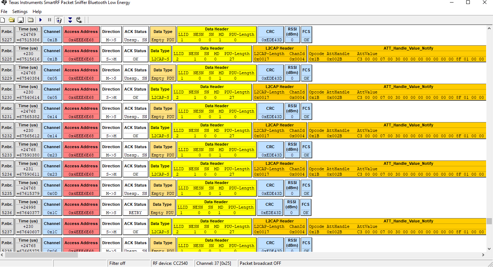Click the time value =67640377
493x267 pixels.
(x=28, y=213)
